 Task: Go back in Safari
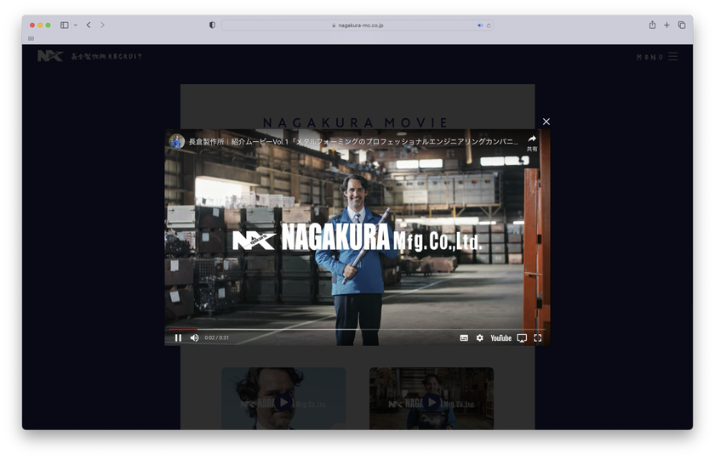coord(89,25)
